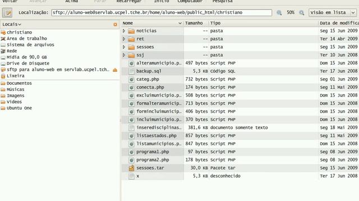
Task: Select the file icon named x
Action: (x=131, y=176)
